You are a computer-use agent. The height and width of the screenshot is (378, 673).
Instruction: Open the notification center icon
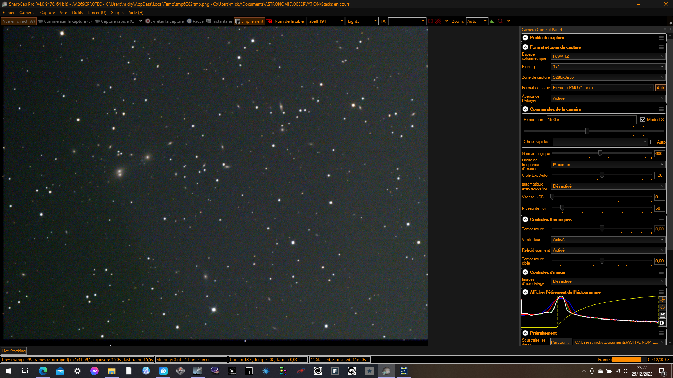[662, 371]
